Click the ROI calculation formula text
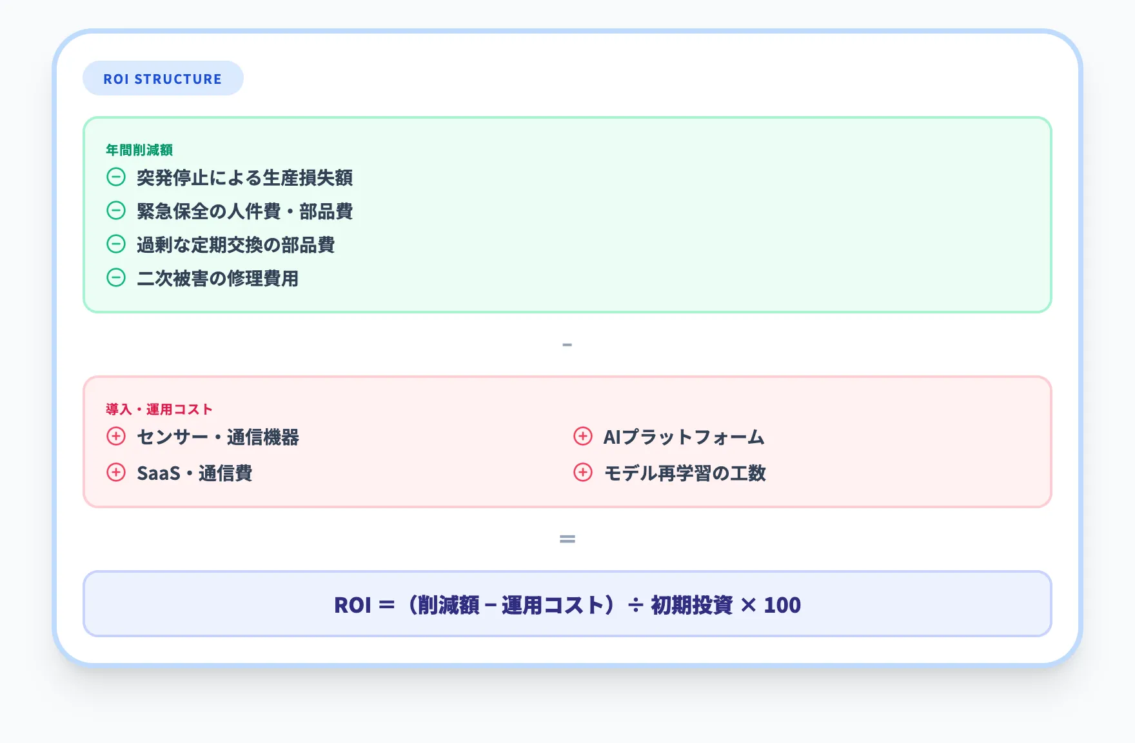1135x743 pixels. point(566,605)
